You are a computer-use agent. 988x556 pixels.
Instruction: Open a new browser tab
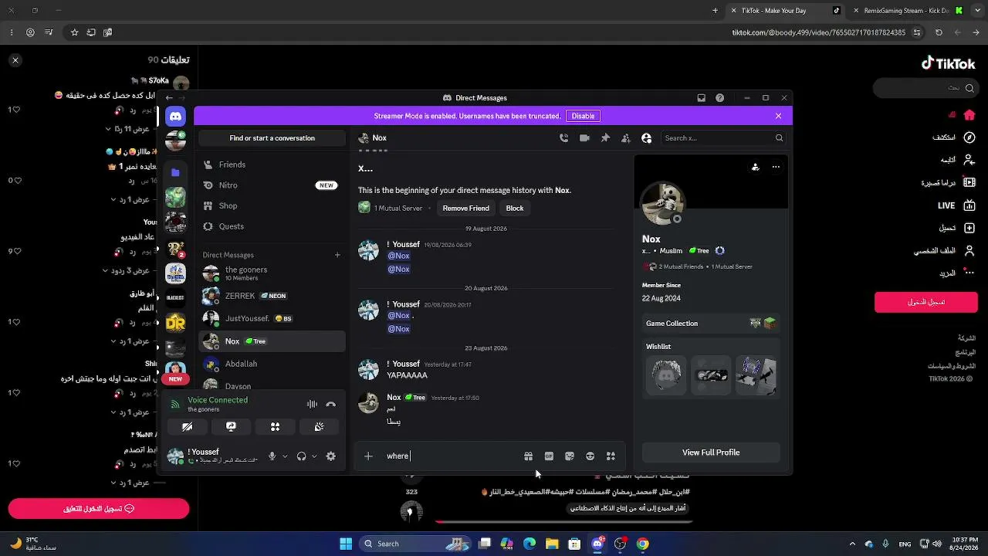[x=716, y=11]
